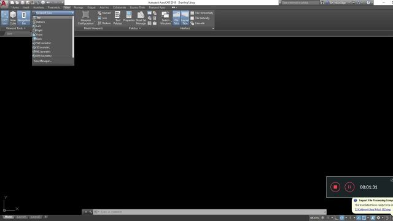Click the view list scrollbar
Image resolution: width=393 pixels, height=221 pixels.
click(73, 37)
